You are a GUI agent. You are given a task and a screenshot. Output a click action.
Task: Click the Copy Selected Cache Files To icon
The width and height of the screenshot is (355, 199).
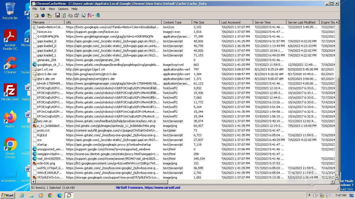(49, 15)
